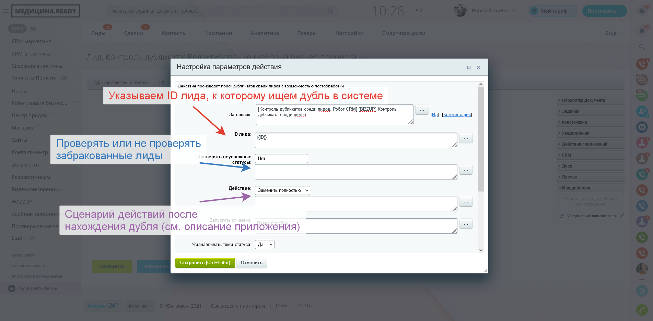The height and width of the screenshot is (321, 653).
Task: Click Павел Столбов's profile avatar
Action: pyautogui.click(x=460, y=11)
